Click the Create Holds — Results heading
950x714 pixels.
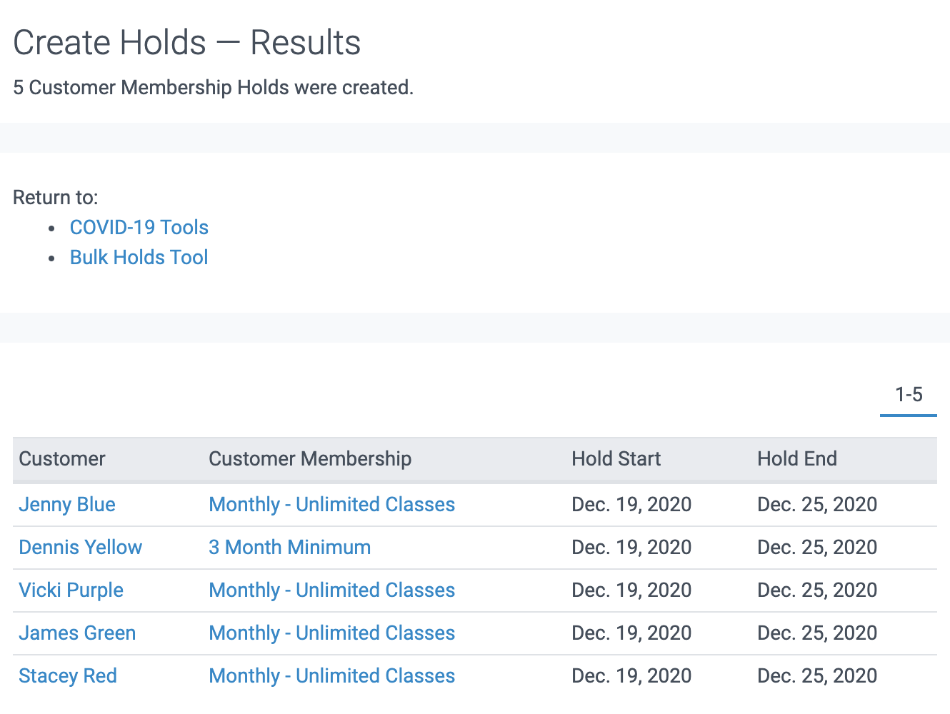pos(187,42)
